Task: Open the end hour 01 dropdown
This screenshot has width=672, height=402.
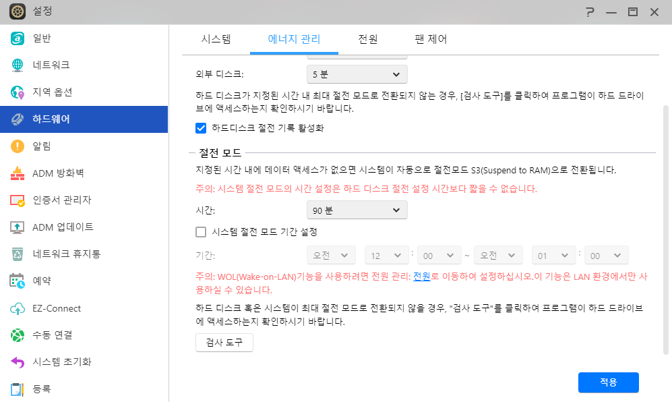Action: click(554, 255)
